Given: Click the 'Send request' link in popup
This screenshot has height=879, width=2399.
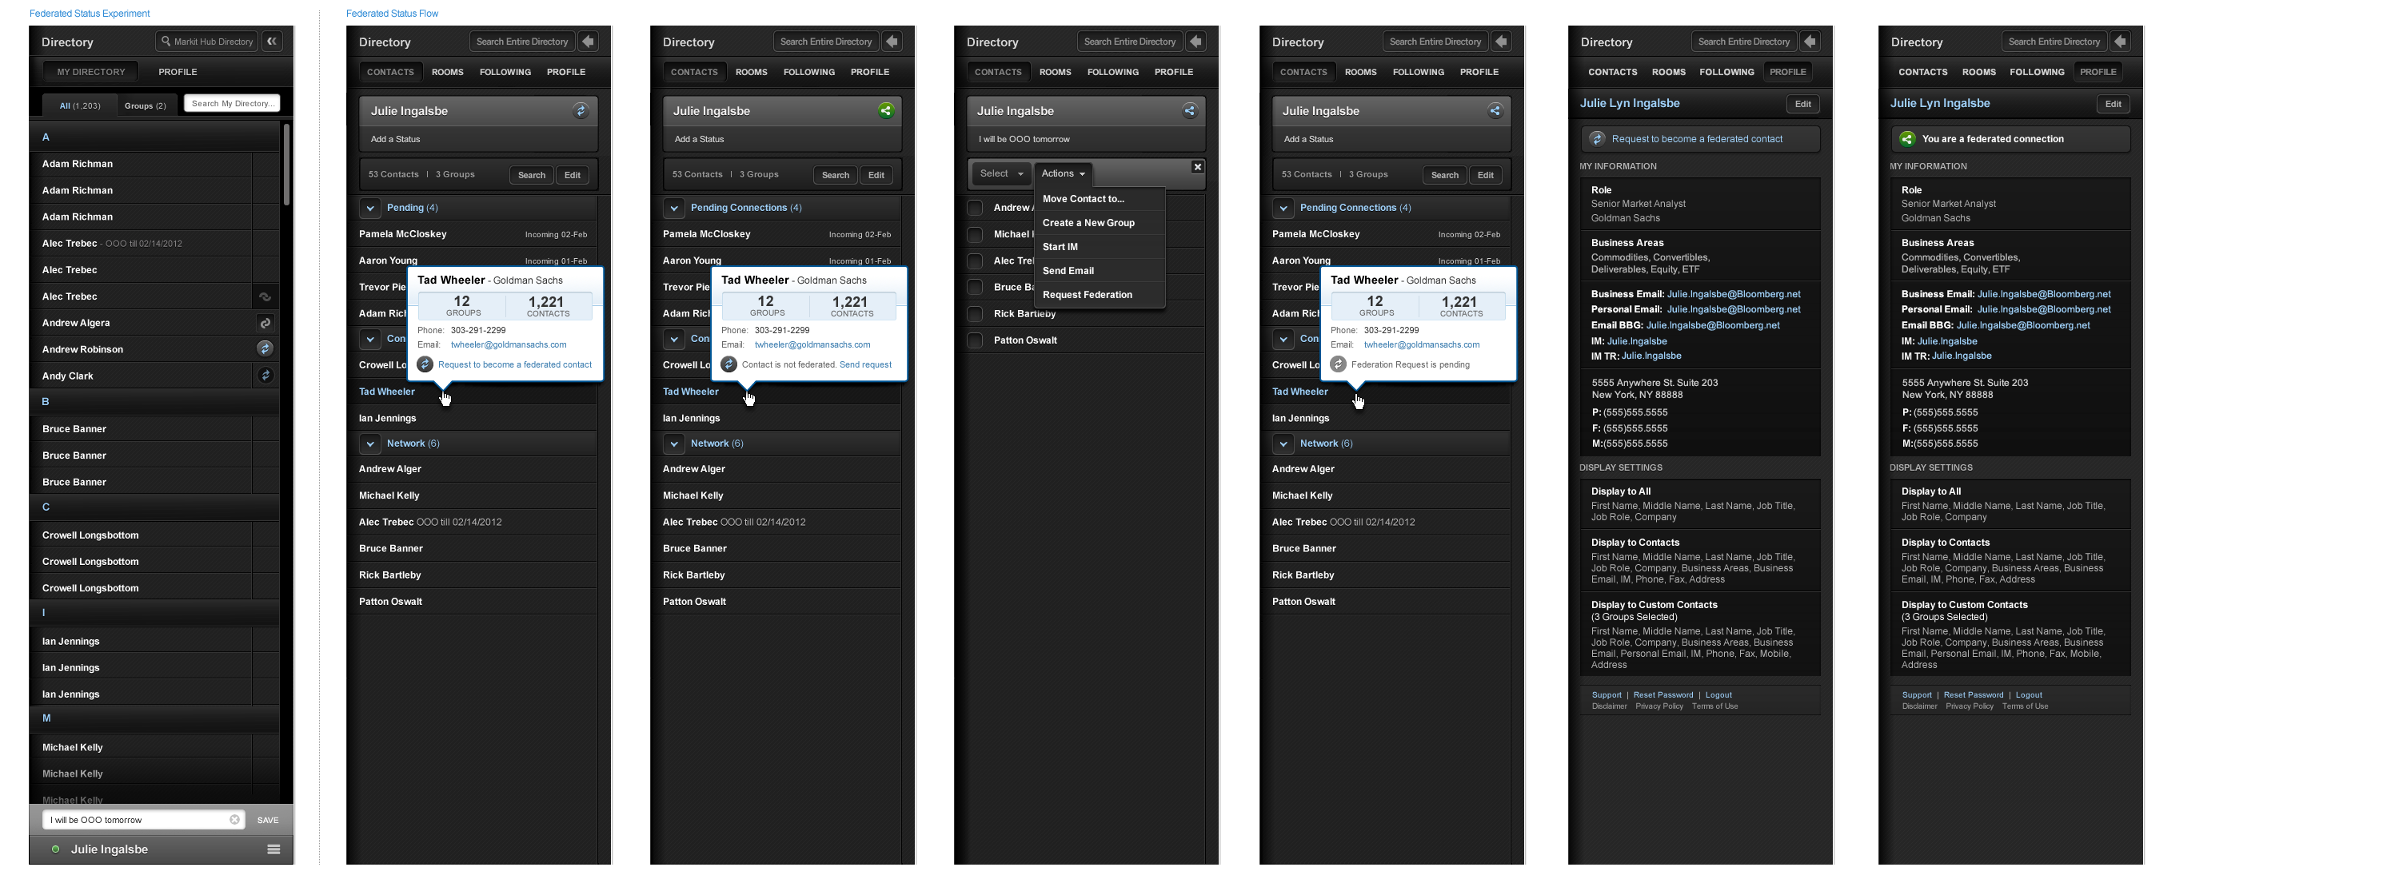Looking at the screenshot, I should click(865, 364).
